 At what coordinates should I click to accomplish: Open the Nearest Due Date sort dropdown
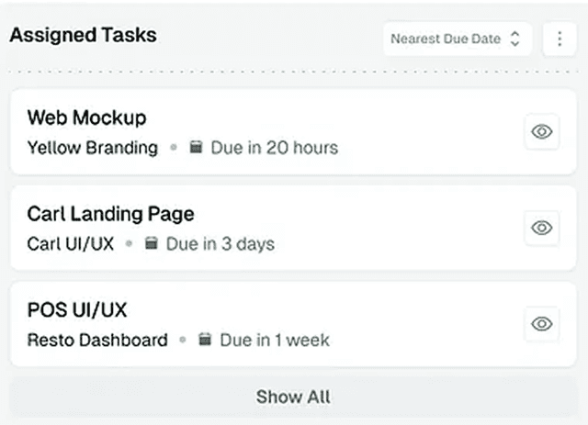click(x=456, y=39)
